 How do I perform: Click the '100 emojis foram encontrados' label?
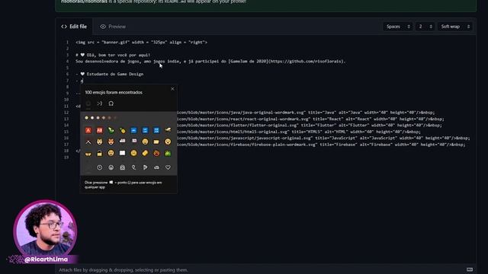(114, 93)
